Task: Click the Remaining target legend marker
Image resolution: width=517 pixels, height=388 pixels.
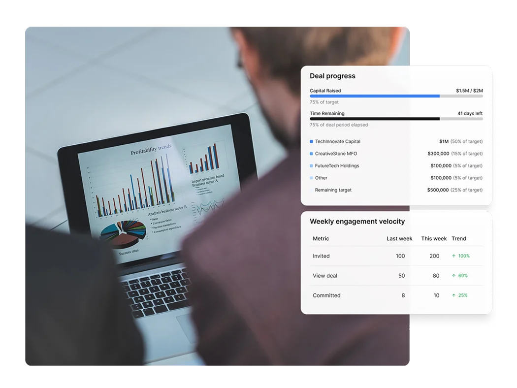Action: pyautogui.click(x=311, y=190)
